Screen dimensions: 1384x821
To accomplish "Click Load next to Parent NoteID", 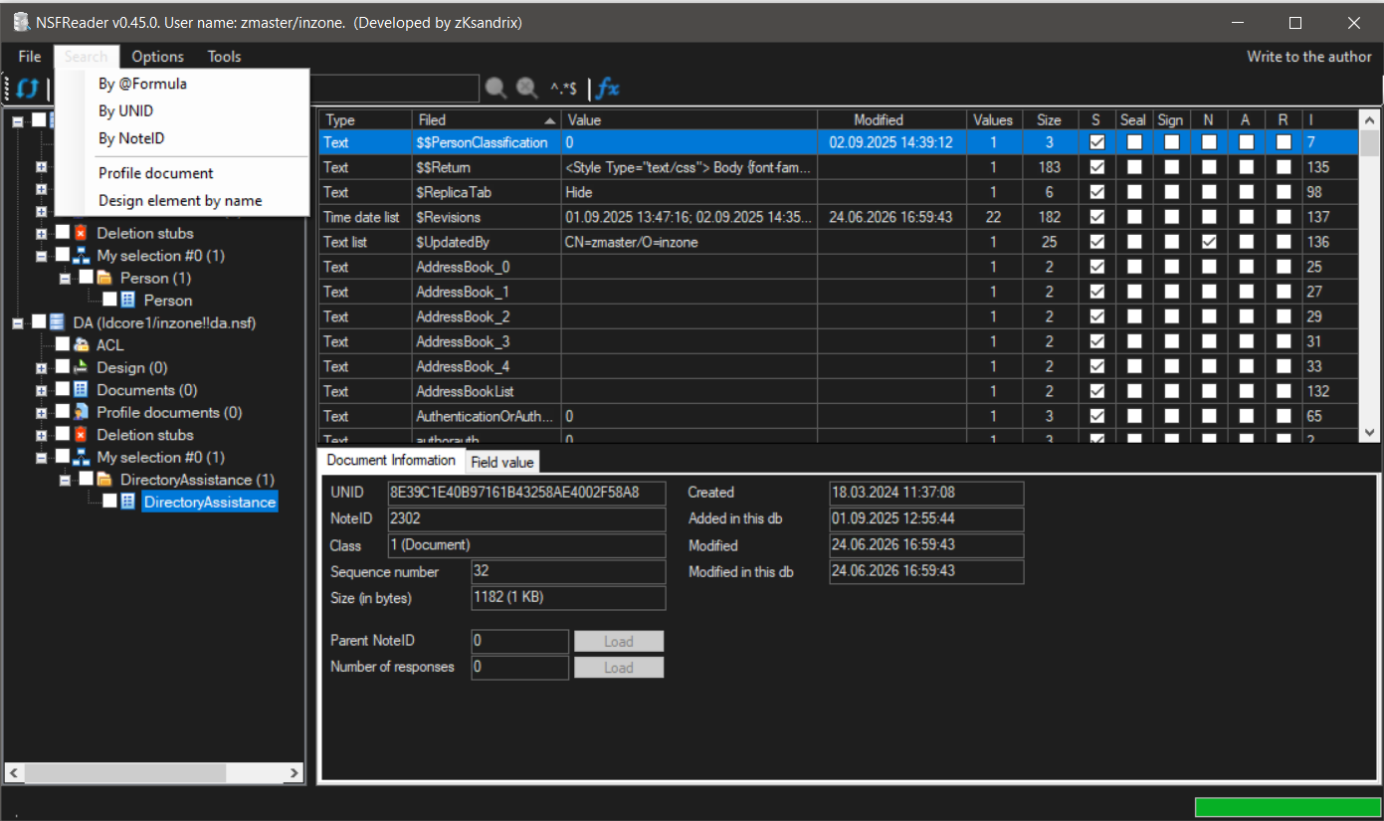I will pyautogui.click(x=619, y=641).
